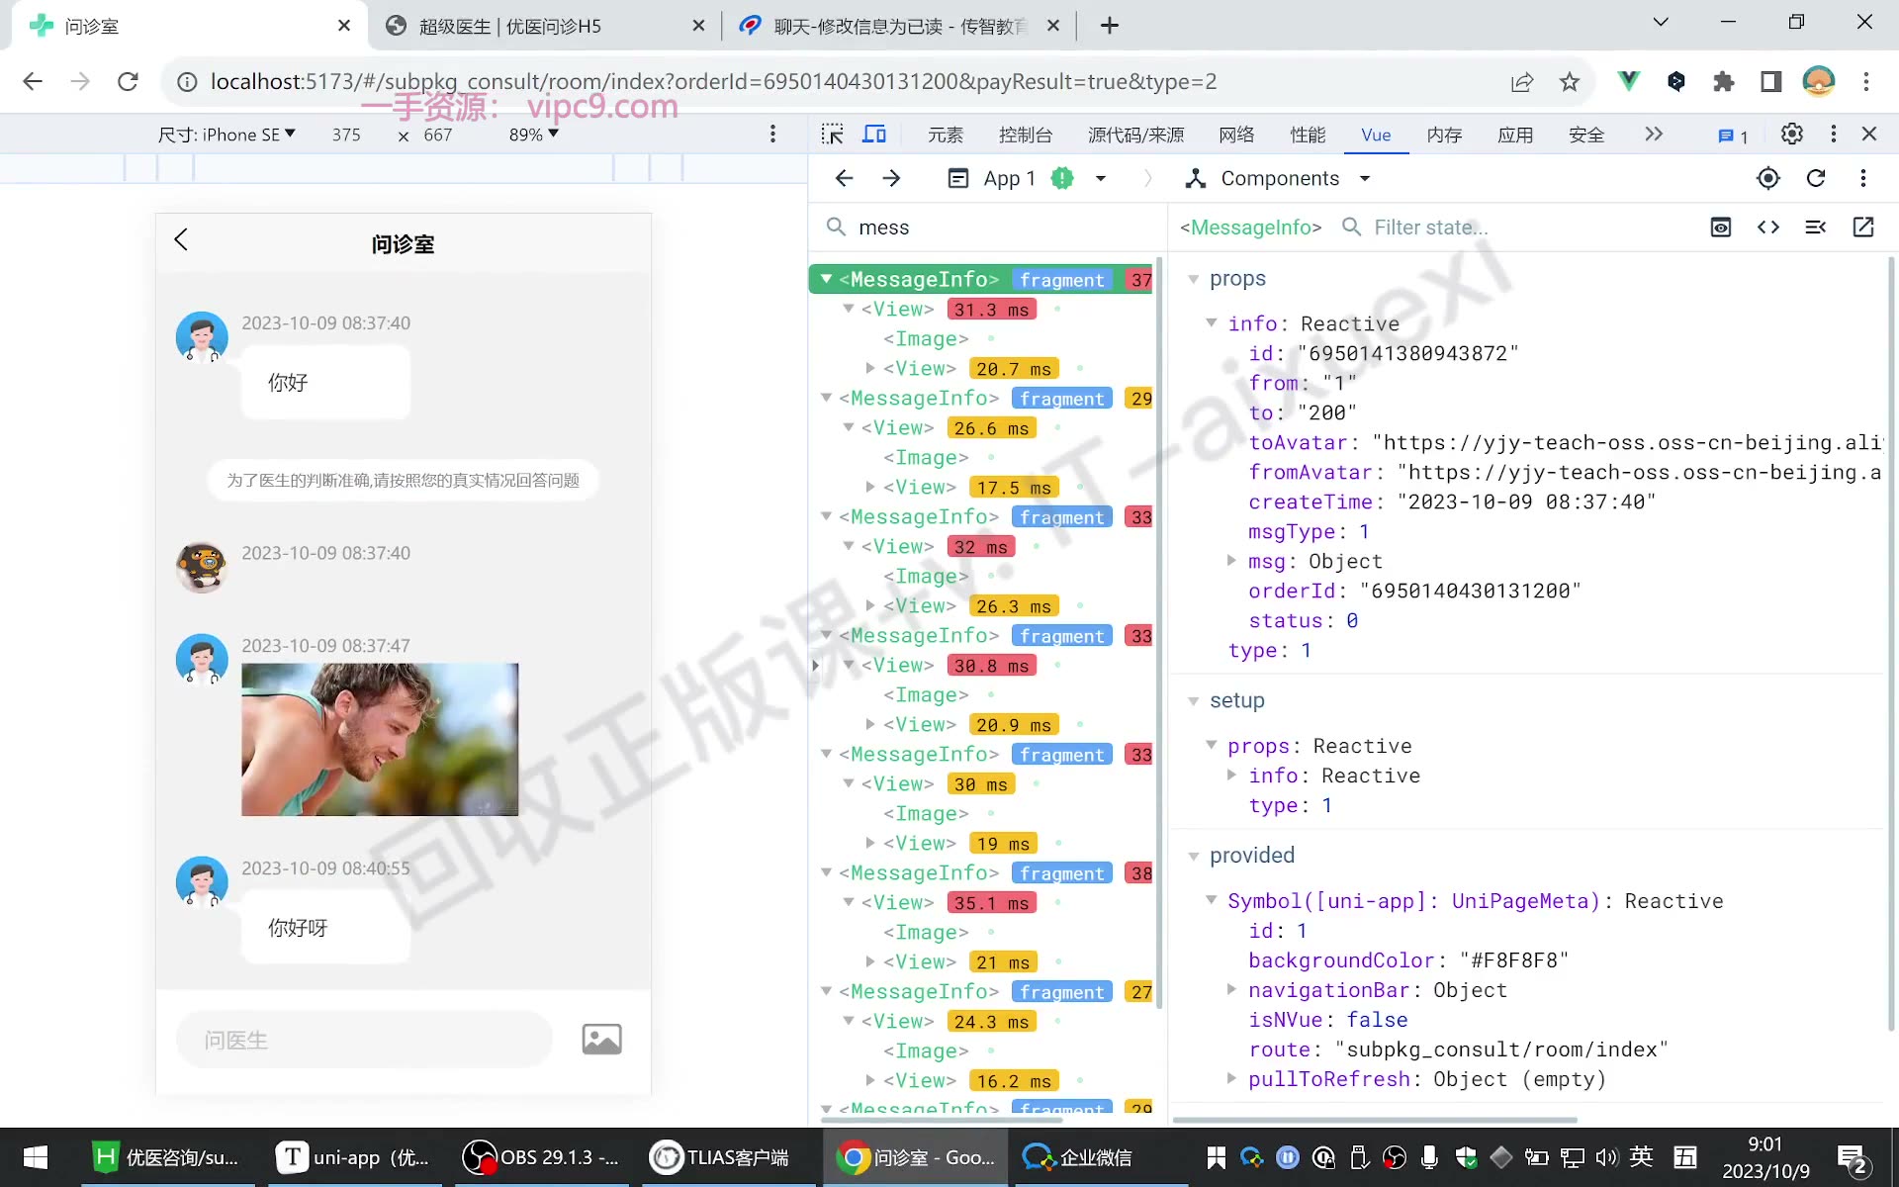The height and width of the screenshot is (1187, 1899).
Task: Click select component in page target icon
Action: click(x=1768, y=178)
